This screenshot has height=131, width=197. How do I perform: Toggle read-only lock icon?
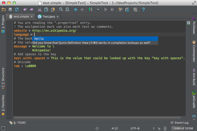click(x=159, y=128)
